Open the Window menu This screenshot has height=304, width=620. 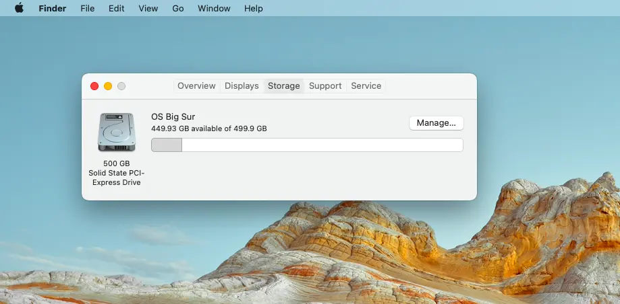click(214, 8)
